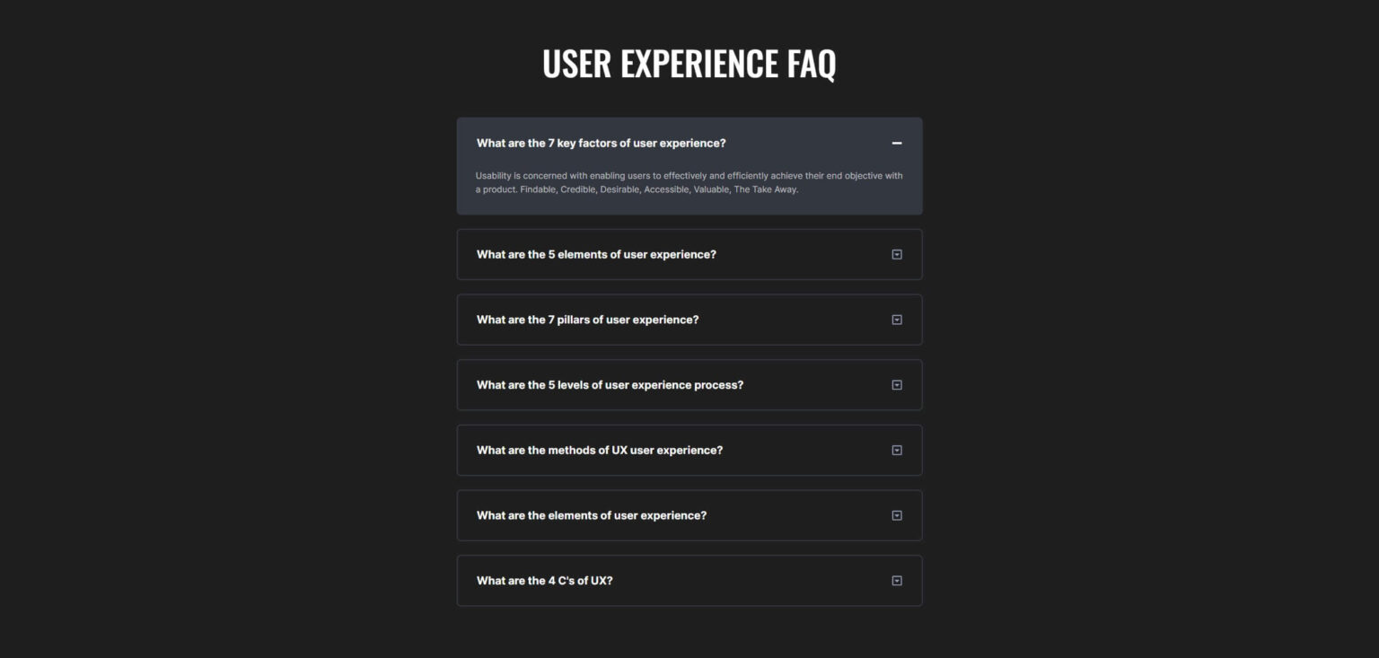
Task: Click the expand icon beside '7 pillars of user experience'
Action: tap(896, 320)
